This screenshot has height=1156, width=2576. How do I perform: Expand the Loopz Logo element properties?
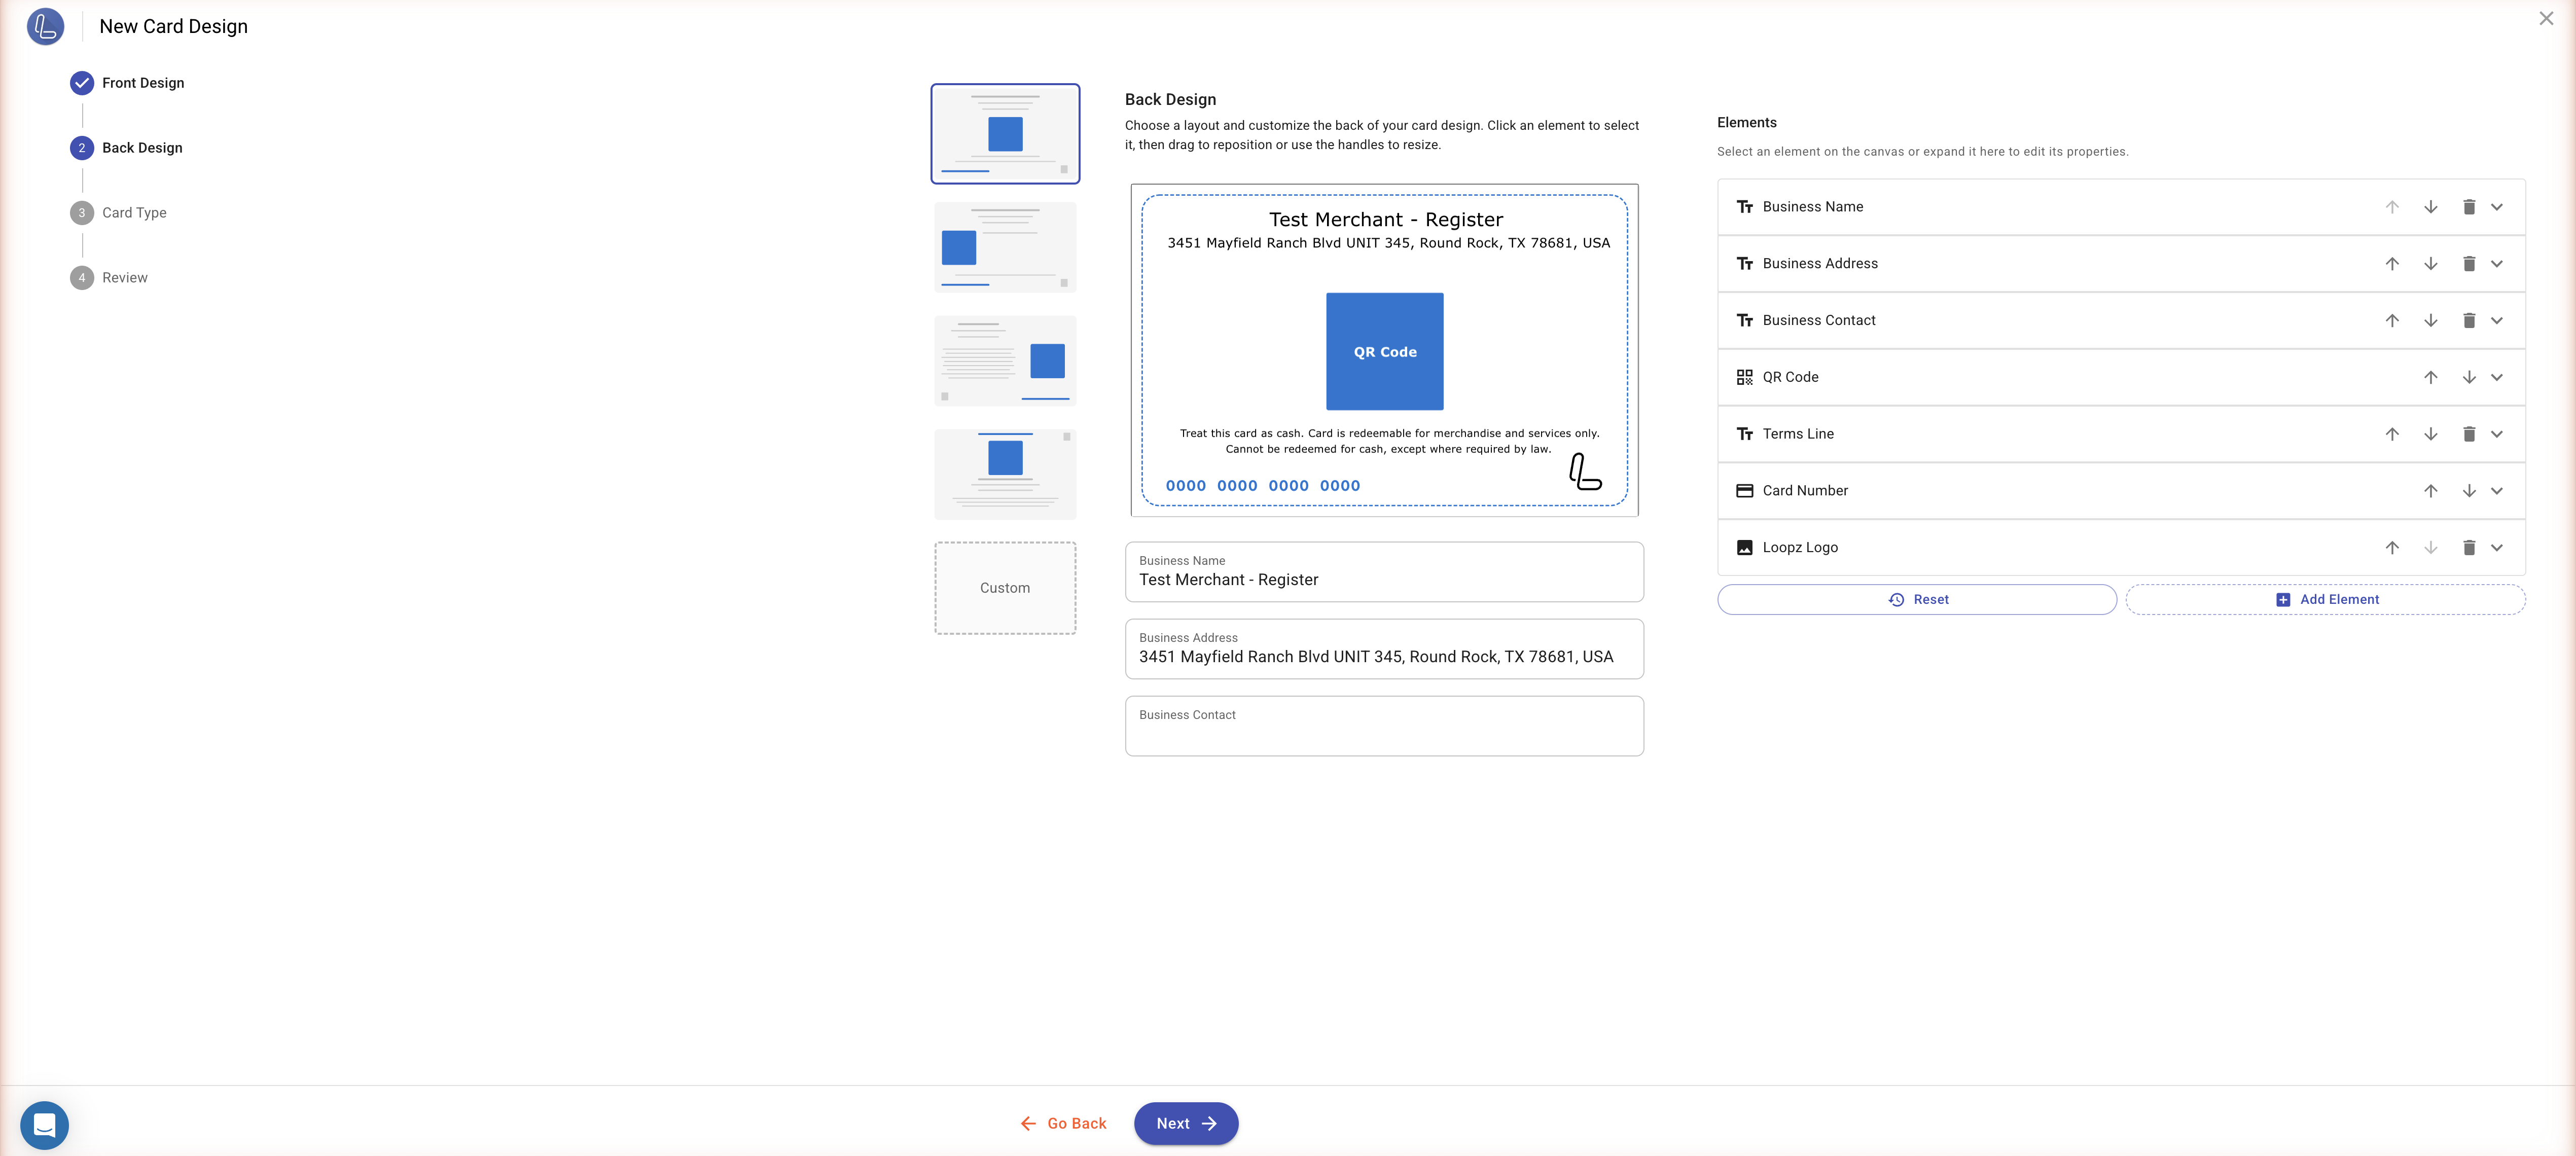click(x=2497, y=548)
